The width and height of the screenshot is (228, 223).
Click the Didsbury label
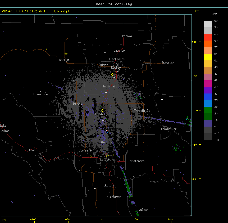pyautogui.click(x=101, y=114)
